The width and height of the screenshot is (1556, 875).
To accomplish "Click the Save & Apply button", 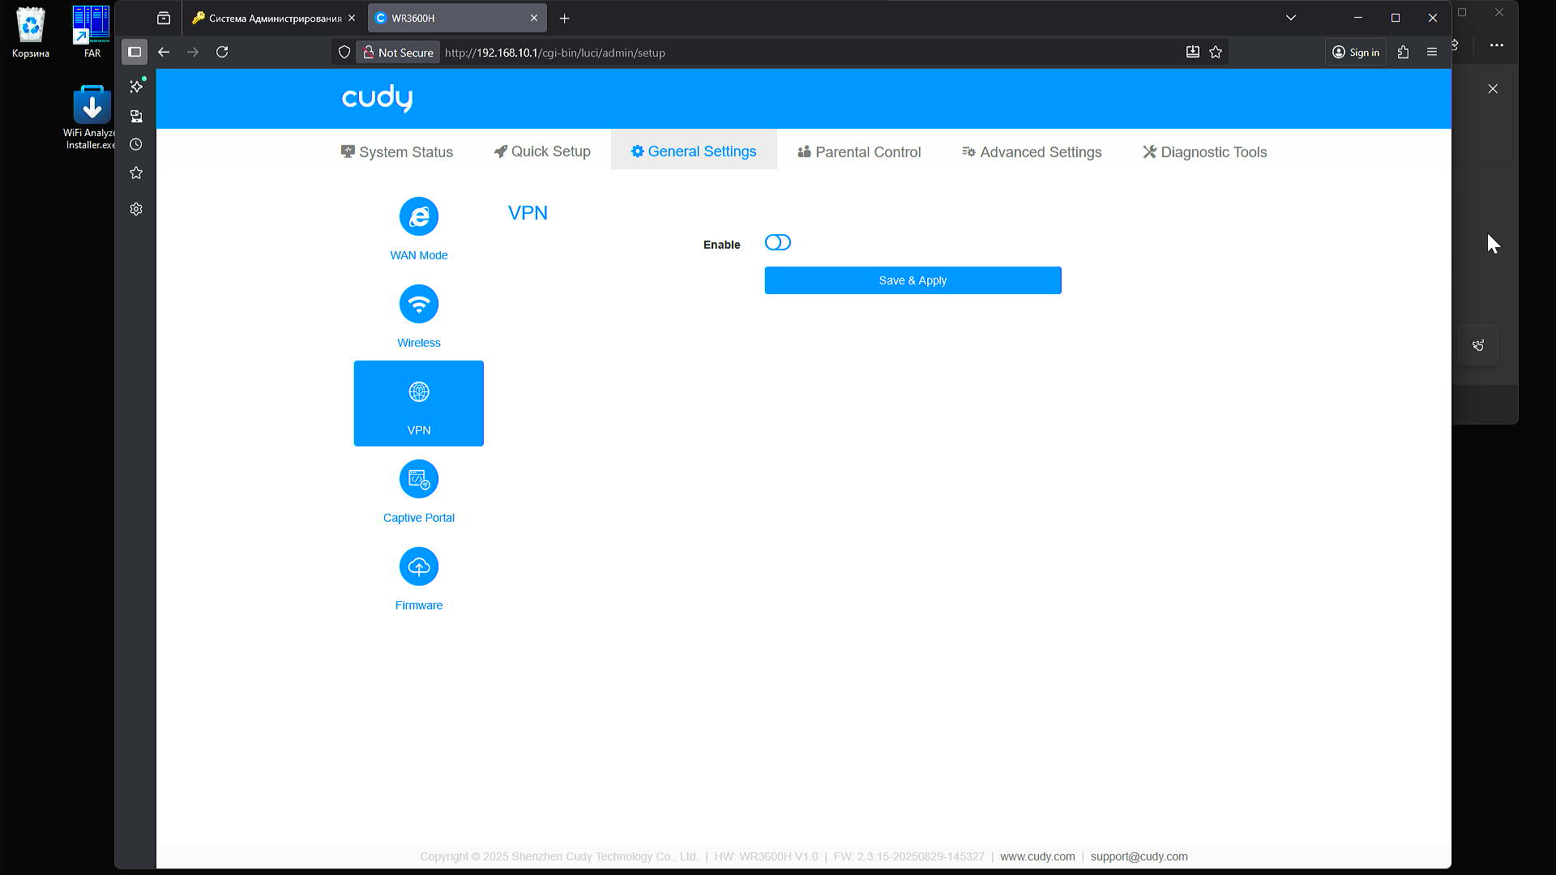I will click(x=913, y=280).
